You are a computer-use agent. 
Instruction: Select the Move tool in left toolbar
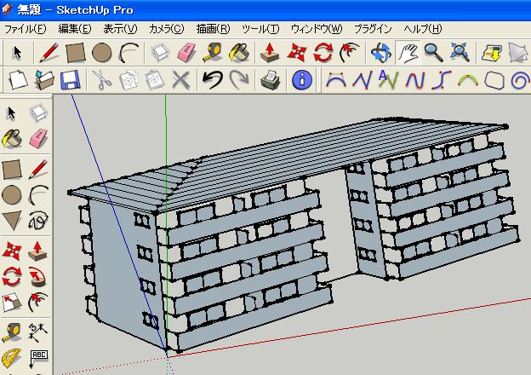[x=12, y=251]
